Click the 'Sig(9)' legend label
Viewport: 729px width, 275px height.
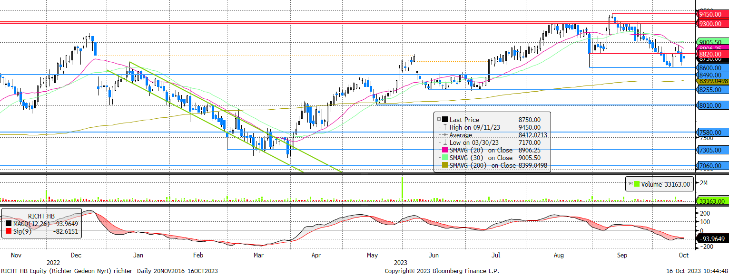(x=22, y=232)
